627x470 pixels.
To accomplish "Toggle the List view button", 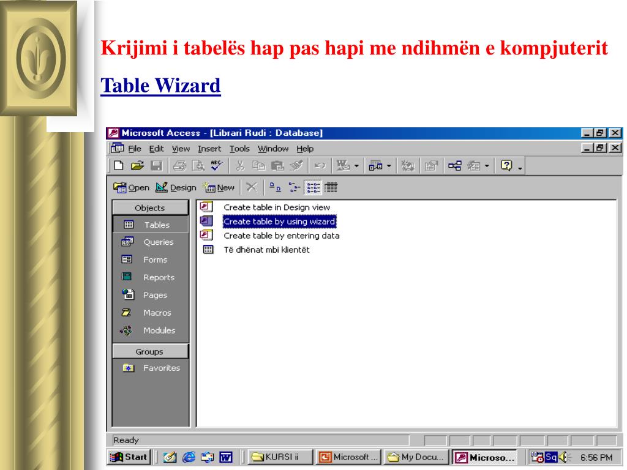I will 313,187.
